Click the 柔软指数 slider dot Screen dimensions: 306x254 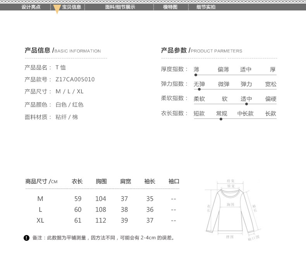246,104
